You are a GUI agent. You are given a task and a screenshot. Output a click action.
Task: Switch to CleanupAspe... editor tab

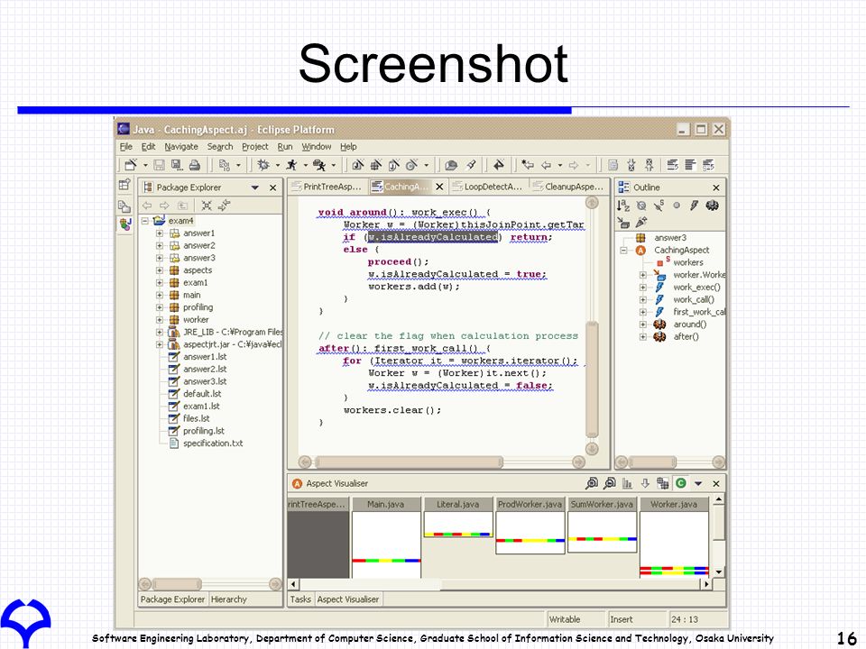[x=567, y=187]
